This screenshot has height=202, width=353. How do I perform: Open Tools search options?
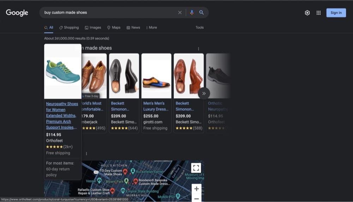coord(199,28)
